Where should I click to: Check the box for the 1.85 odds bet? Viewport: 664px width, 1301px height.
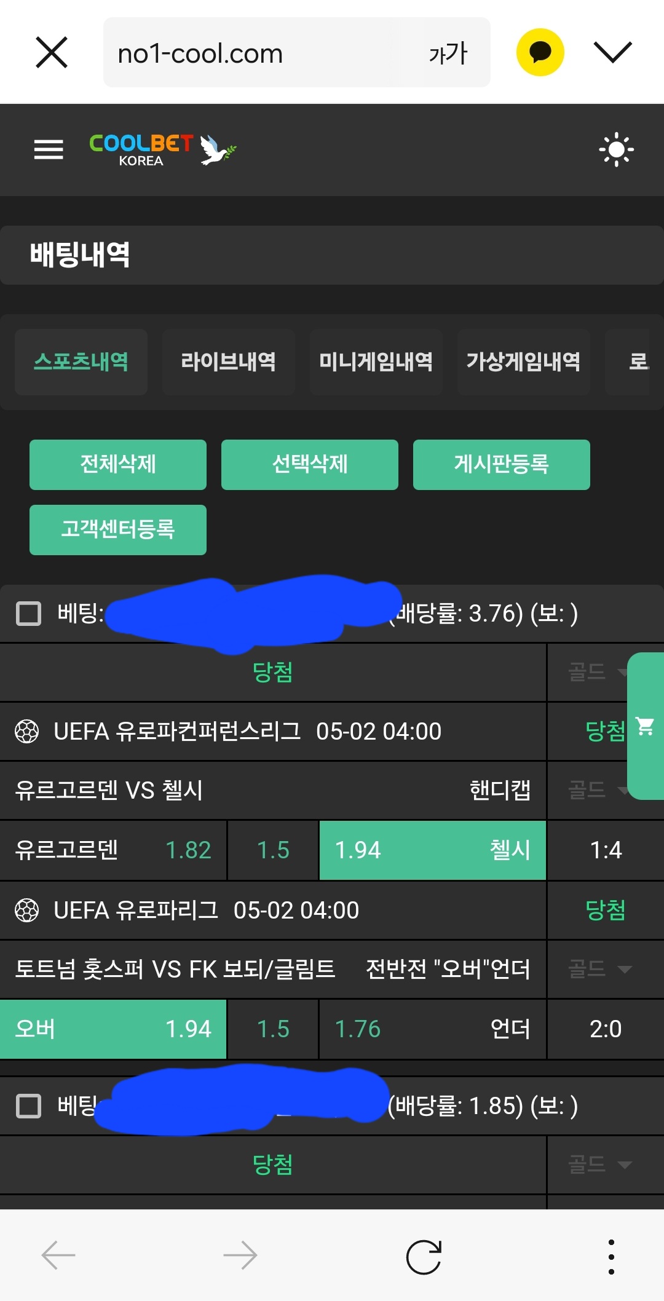coord(28,1105)
